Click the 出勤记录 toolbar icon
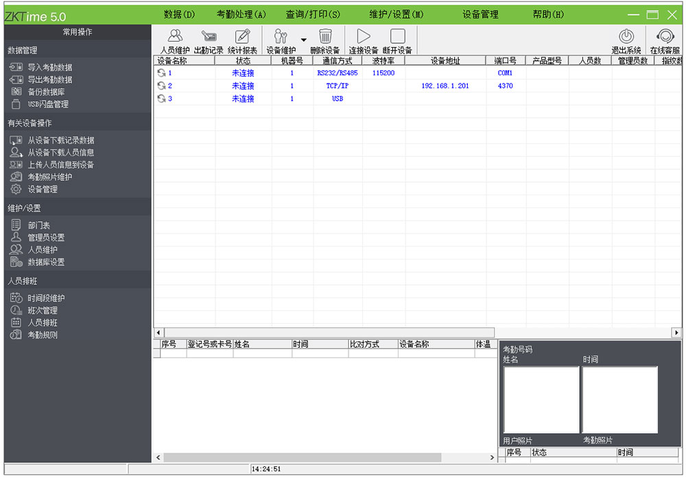 (x=209, y=36)
